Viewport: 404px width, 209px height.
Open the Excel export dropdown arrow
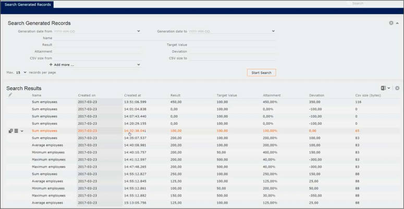389,88
